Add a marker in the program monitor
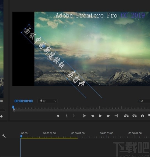Image resolution: width=150 pixels, height=157 pixels. click(58, 116)
